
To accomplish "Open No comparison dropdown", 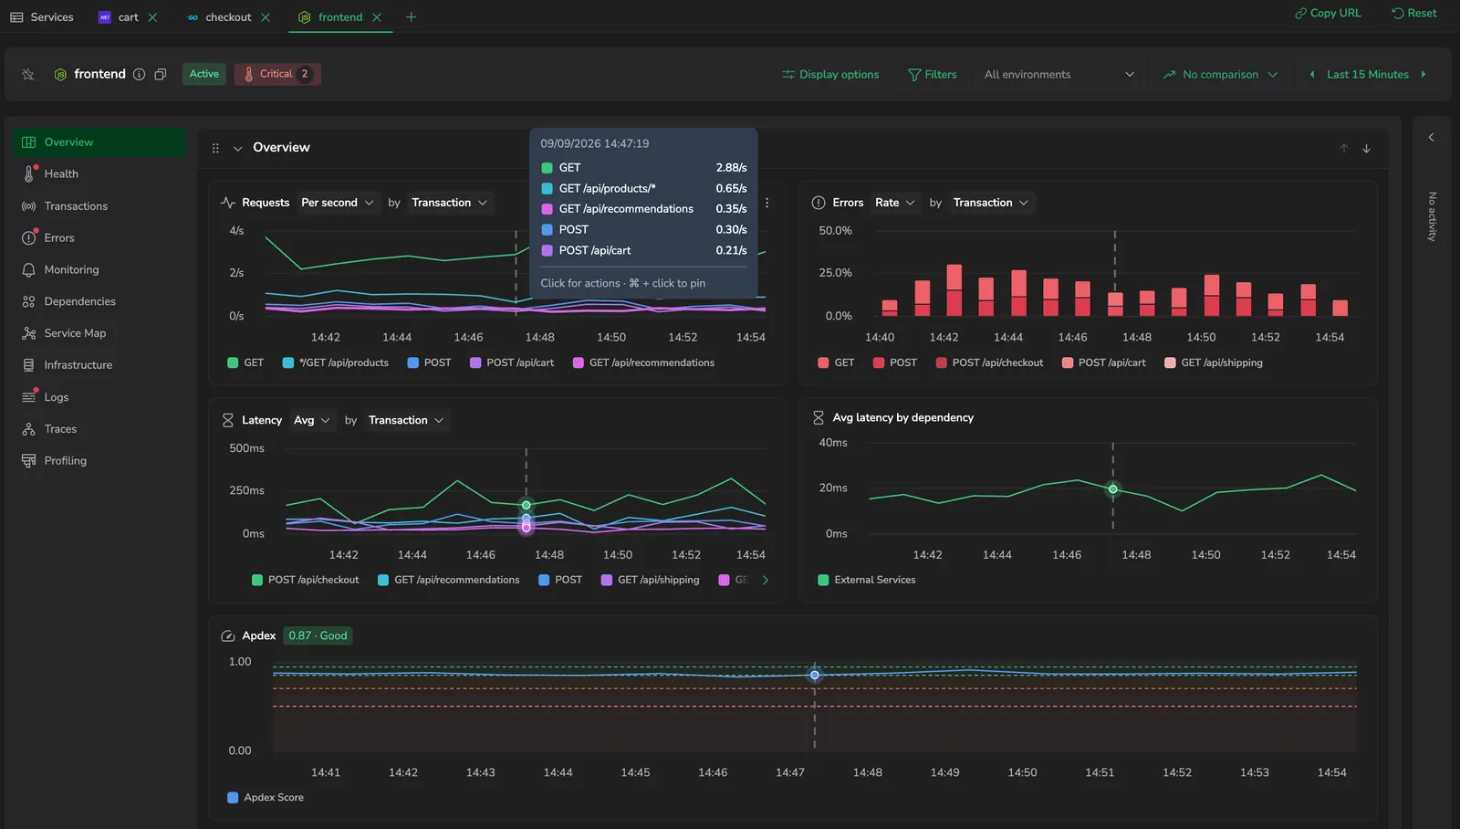I will pos(1220,75).
